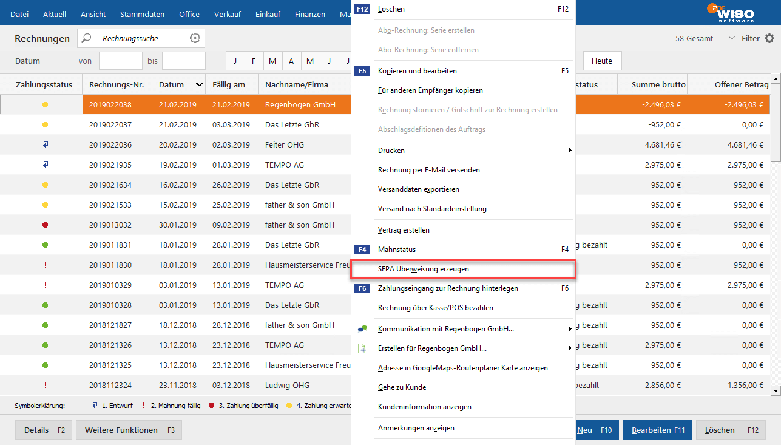Sort by the Rechnungs-Nr. column header
The width and height of the screenshot is (781, 445).
[x=117, y=84]
